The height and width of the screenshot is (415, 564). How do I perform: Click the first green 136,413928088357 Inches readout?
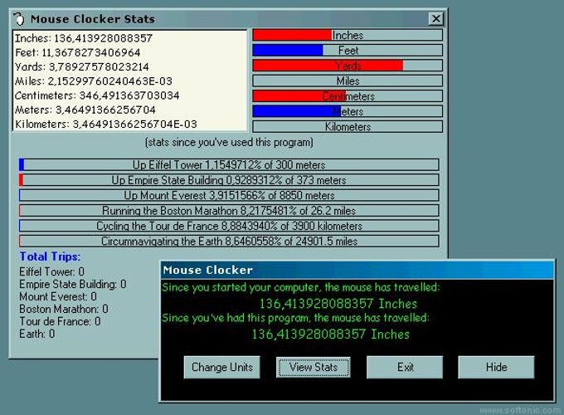[338, 304]
